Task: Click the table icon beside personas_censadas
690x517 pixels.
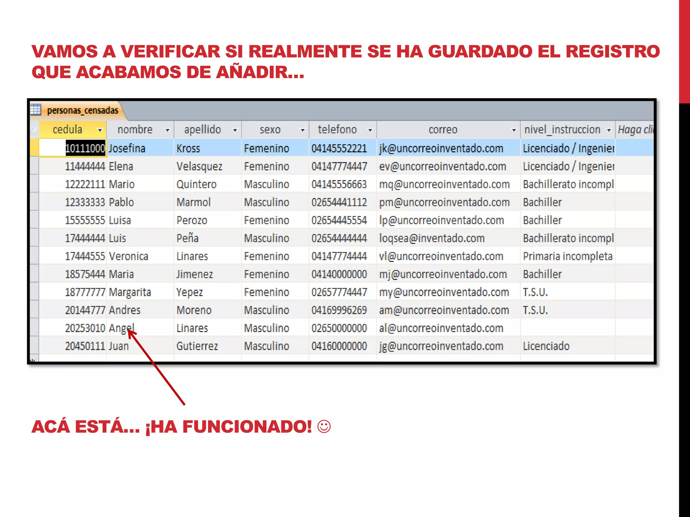Action: coord(35,110)
